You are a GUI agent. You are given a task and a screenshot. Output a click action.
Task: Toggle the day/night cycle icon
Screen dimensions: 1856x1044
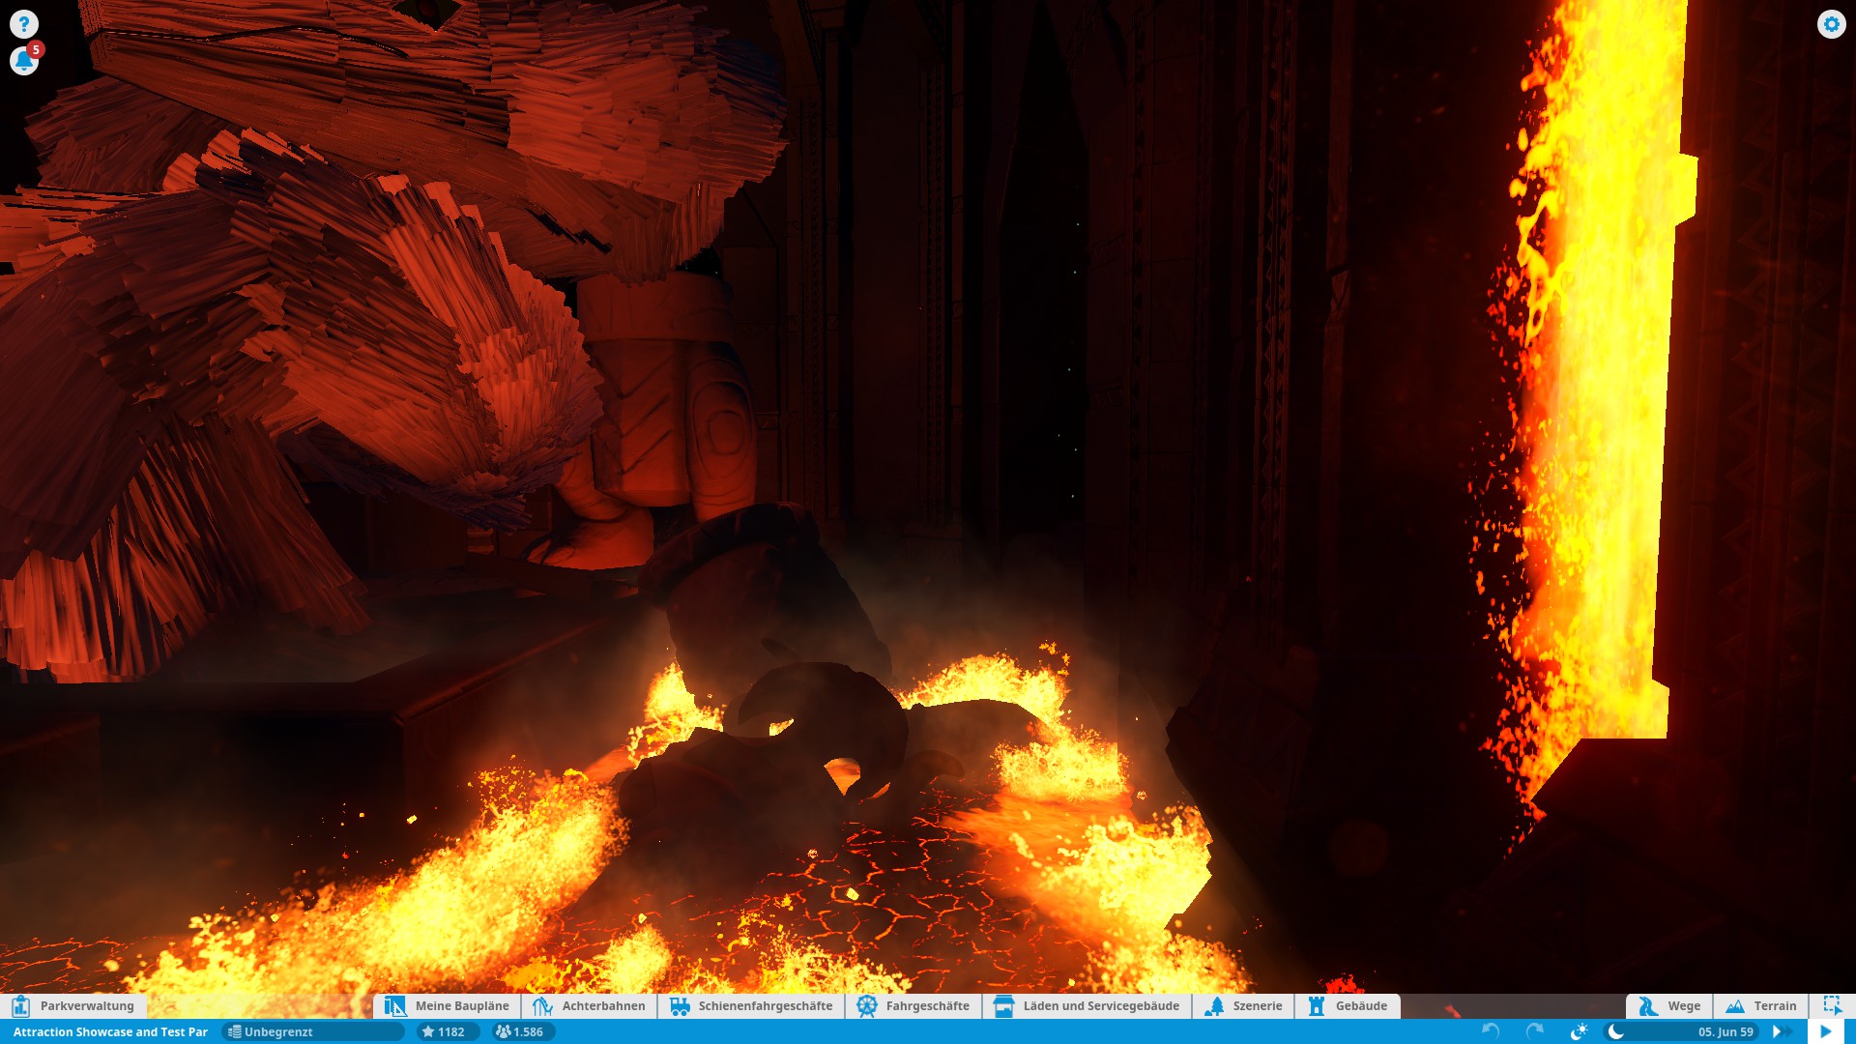[1580, 1031]
